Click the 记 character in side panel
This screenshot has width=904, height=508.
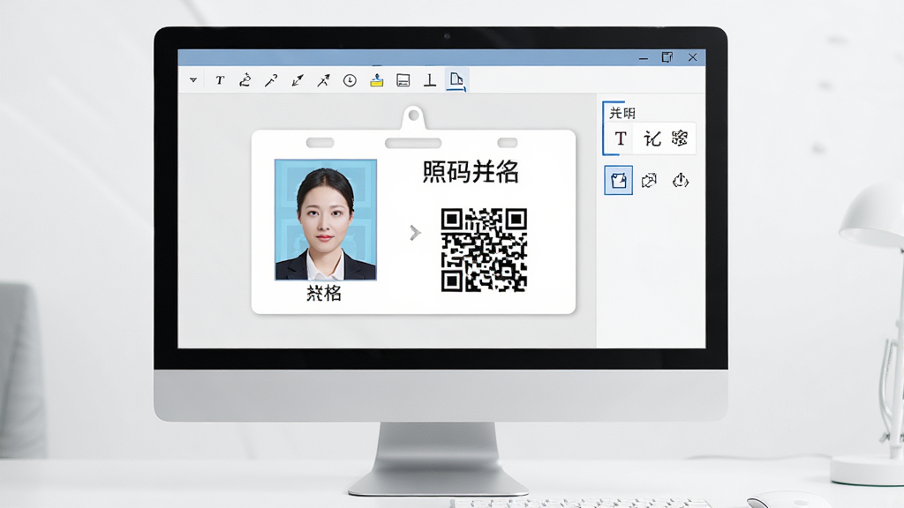click(x=652, y=138)
